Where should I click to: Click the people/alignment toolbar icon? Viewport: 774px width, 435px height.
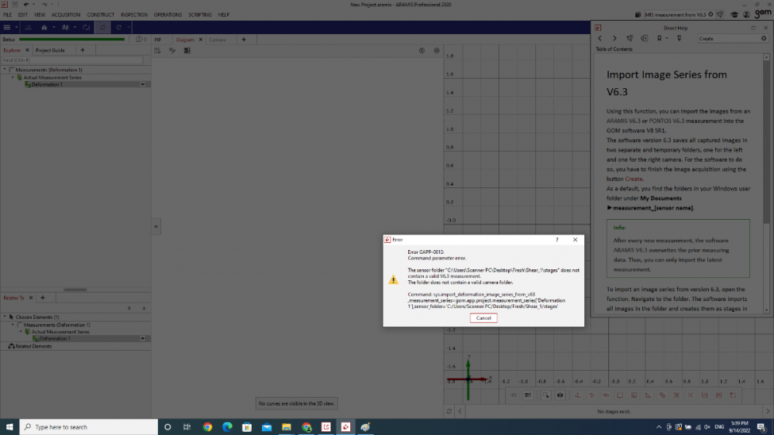tap(44, 28)
